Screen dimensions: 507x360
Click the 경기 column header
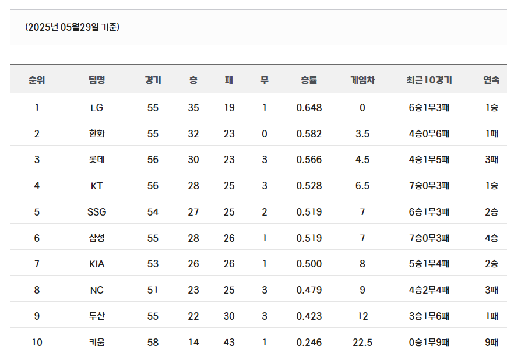[153, 80]
